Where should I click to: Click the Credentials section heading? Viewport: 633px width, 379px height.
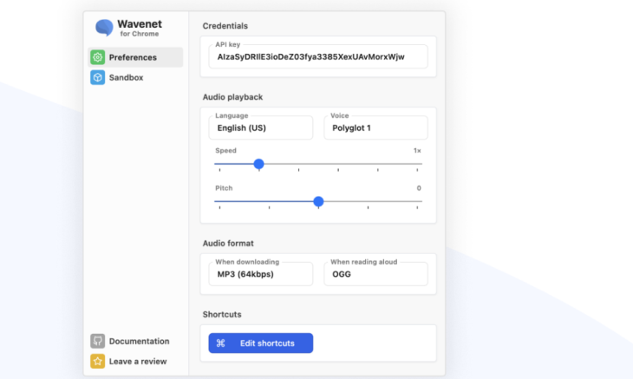(x=225, y=26)
